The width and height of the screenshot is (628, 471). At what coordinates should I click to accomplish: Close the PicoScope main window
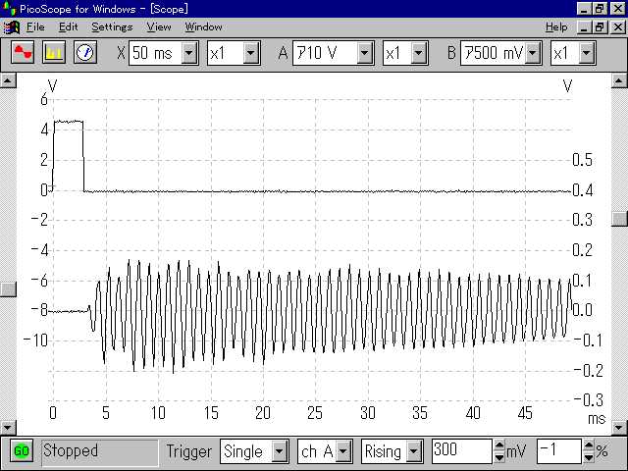[x=618, y=9]
